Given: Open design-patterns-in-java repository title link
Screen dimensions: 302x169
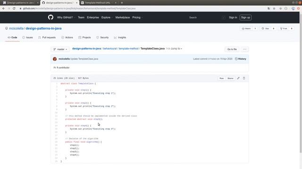Looking at the screenshot, I should point(43,28).
